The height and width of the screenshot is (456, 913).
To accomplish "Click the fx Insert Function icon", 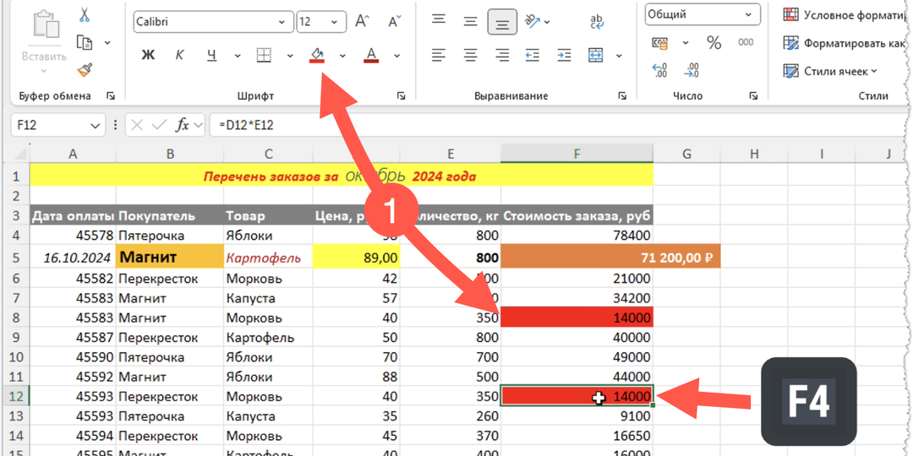I will (183, 125).
